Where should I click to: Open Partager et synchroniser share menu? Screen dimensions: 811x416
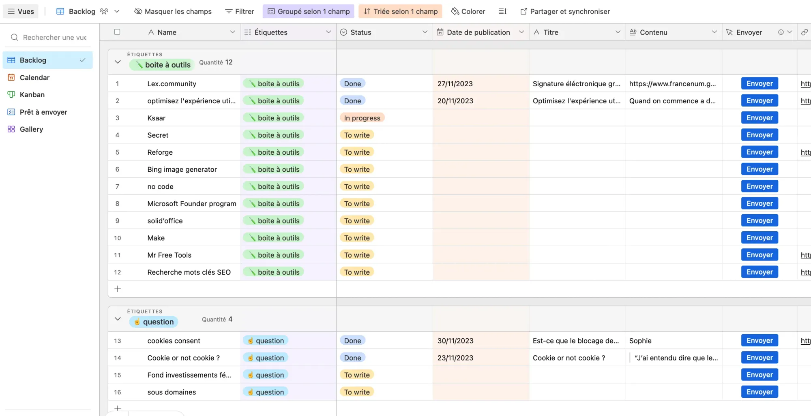coord(565,11)
